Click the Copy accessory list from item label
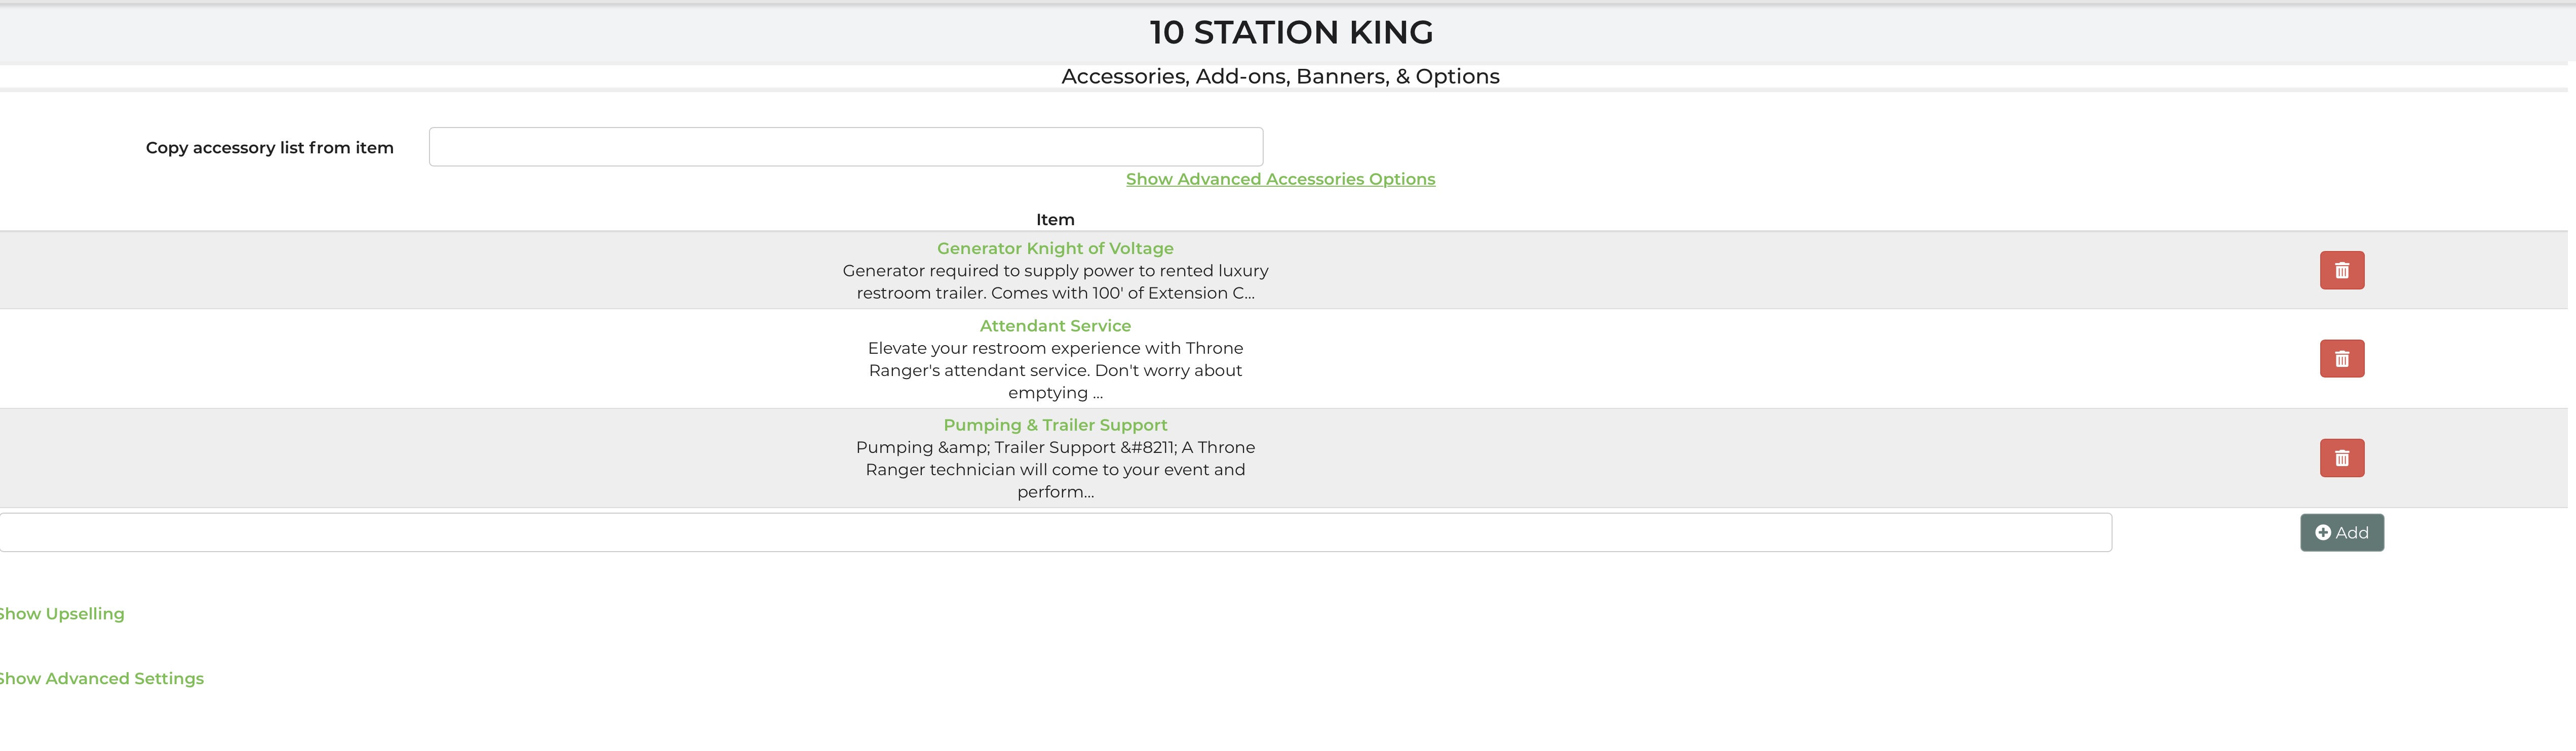This screenshot has width=2576, height=751. (270, 148)
